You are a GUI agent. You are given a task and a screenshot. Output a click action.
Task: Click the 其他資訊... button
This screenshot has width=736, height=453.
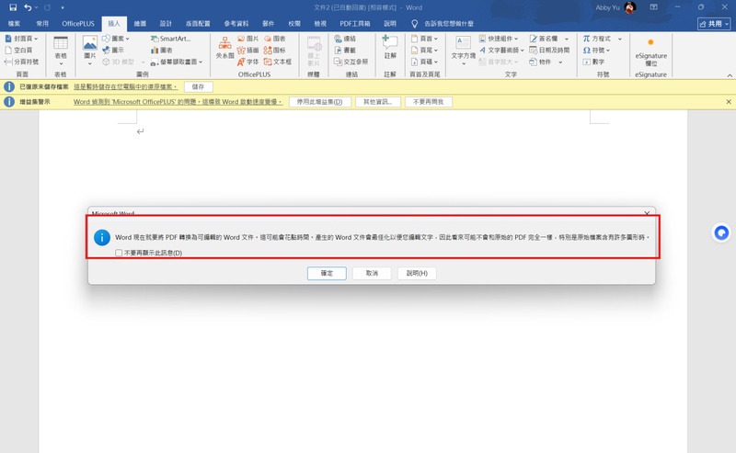(x=377, y=102)
